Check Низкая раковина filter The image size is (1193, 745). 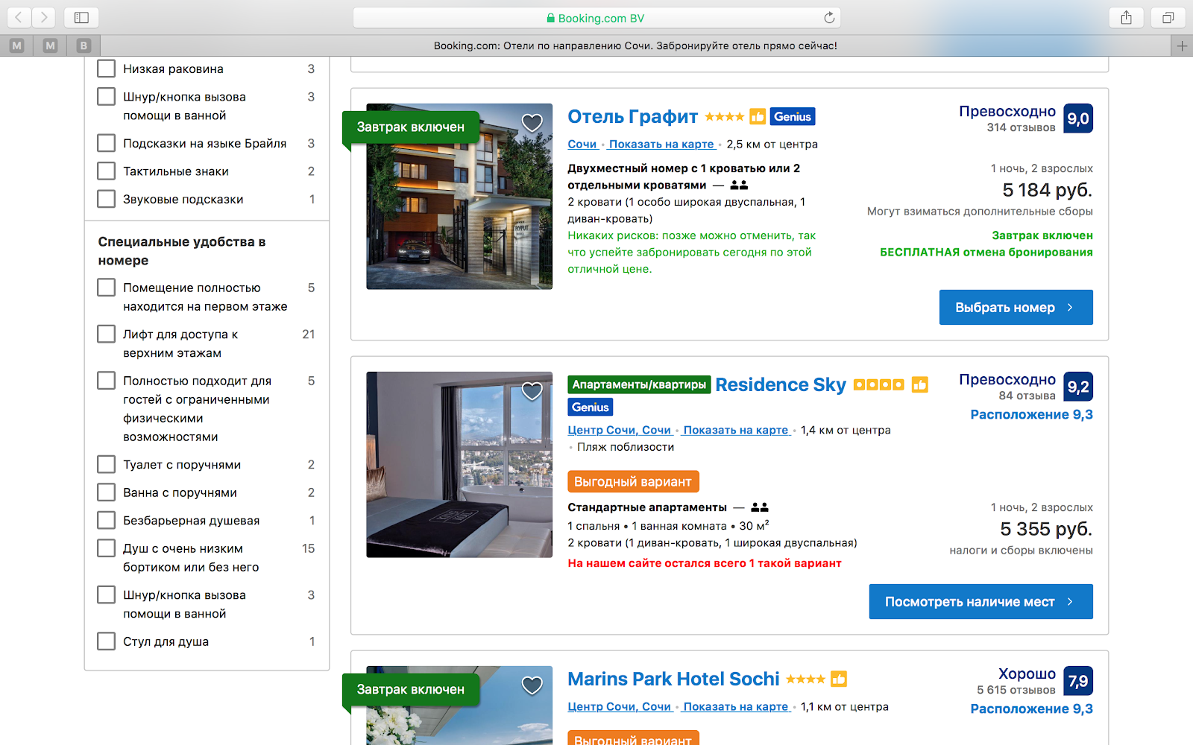coord(107,69)
